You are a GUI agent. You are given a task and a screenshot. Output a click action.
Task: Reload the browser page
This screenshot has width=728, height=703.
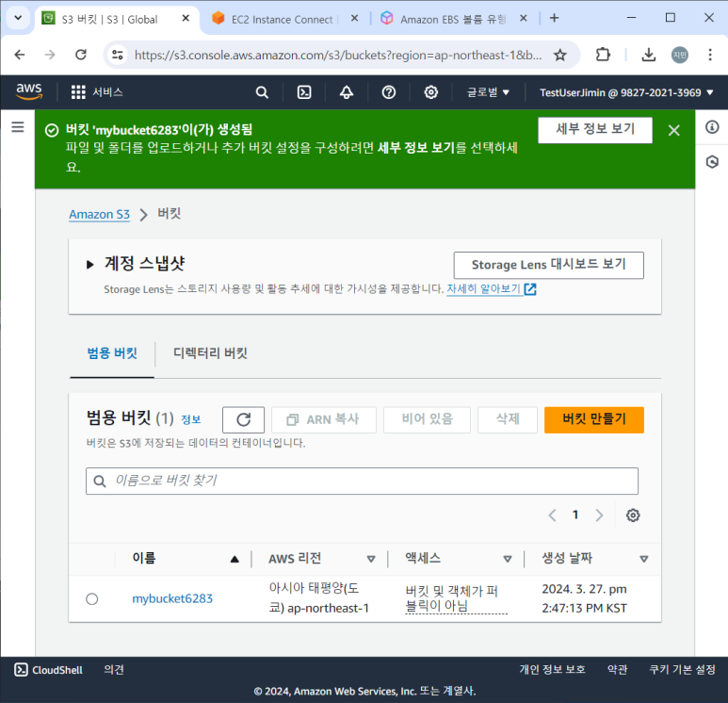pos(81,55)
